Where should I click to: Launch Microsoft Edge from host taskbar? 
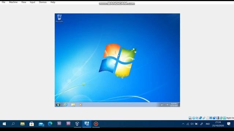50,124
